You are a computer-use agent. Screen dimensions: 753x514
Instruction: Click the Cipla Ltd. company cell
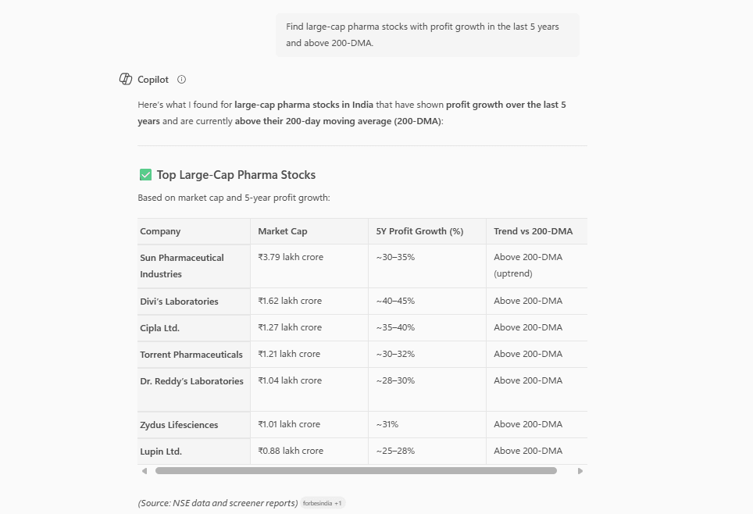[159, 328]
